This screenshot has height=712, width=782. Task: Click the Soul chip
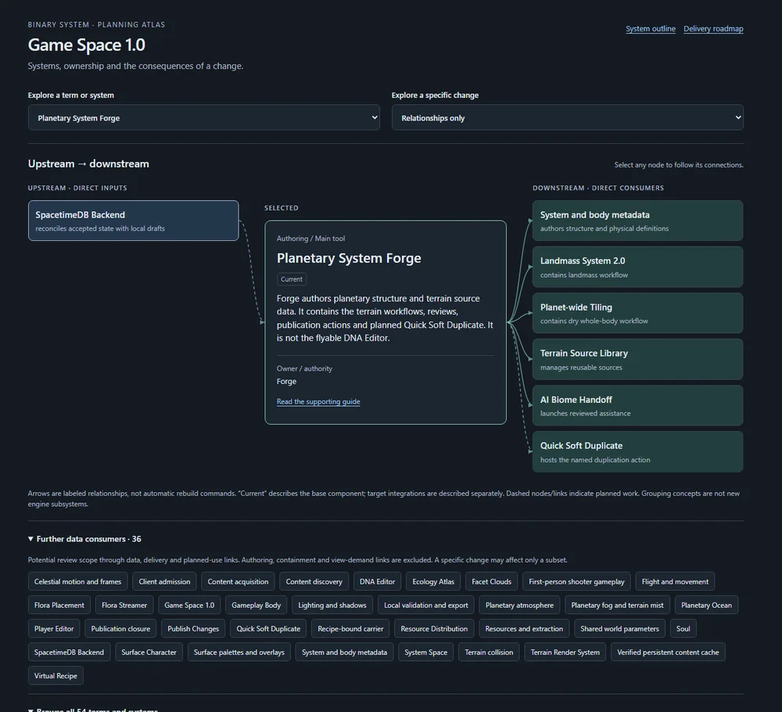click(x=683, y=629)
